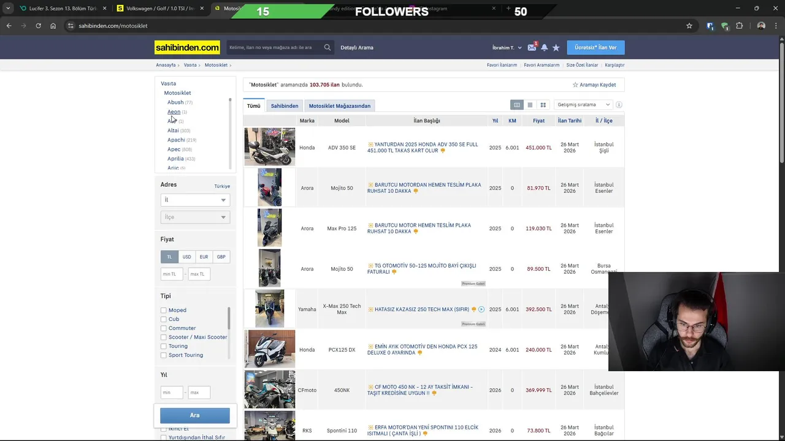This screenshot has height=441, width=785.
Task: Open favorites star icon in header
Action: point(556,48)
